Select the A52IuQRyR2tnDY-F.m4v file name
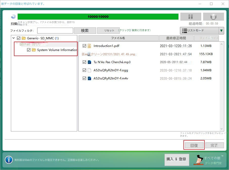Image resolution: width=229 pixels, height=170 pixels. [111, 78]
